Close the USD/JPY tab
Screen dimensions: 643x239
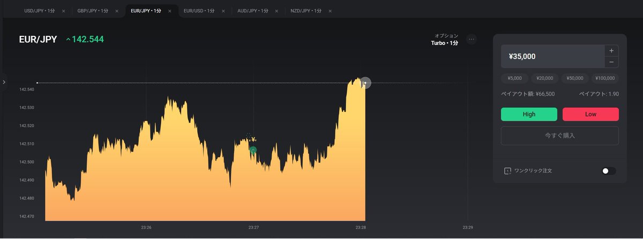tap(63, 11)
